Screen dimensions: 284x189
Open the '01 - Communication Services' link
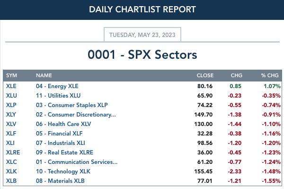tap(77, 162)
